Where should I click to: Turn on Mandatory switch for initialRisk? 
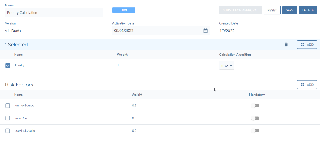255,118
